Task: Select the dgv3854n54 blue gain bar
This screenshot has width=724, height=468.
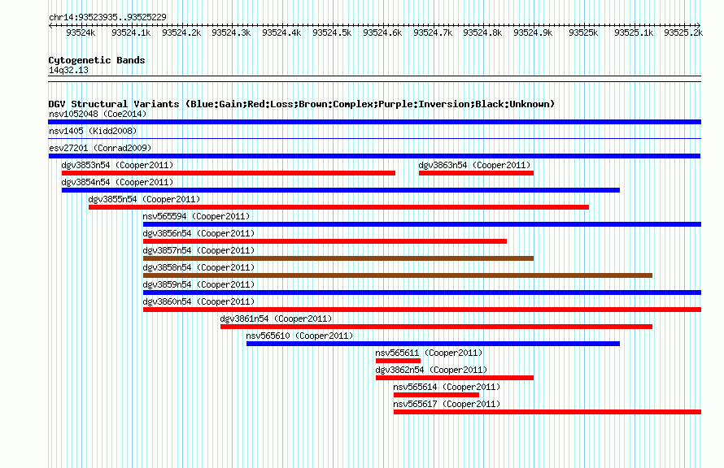Action: tap(341, 190)
